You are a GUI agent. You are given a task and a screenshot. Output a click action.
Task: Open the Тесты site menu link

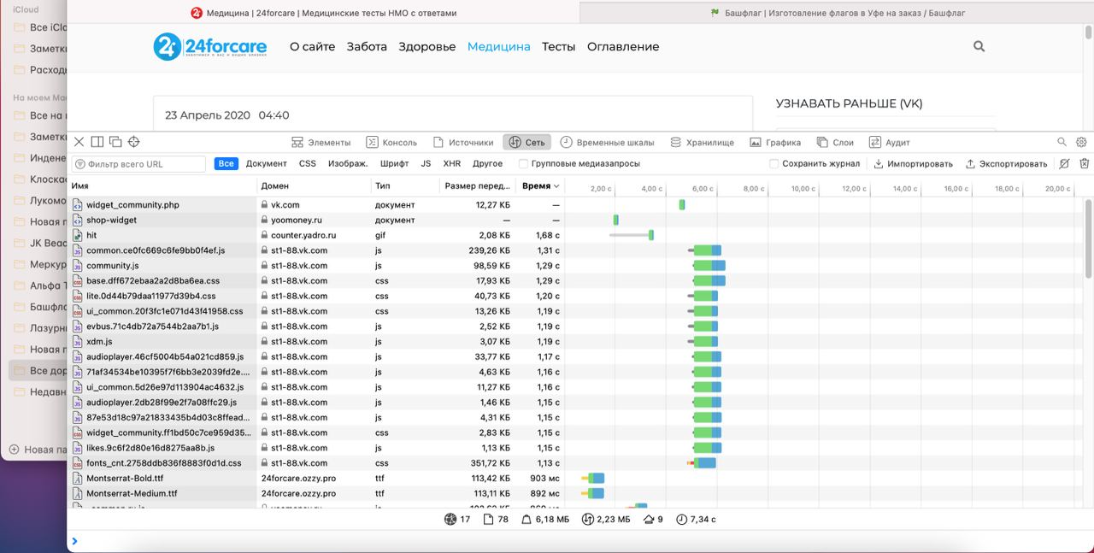(x=558, y=47)
